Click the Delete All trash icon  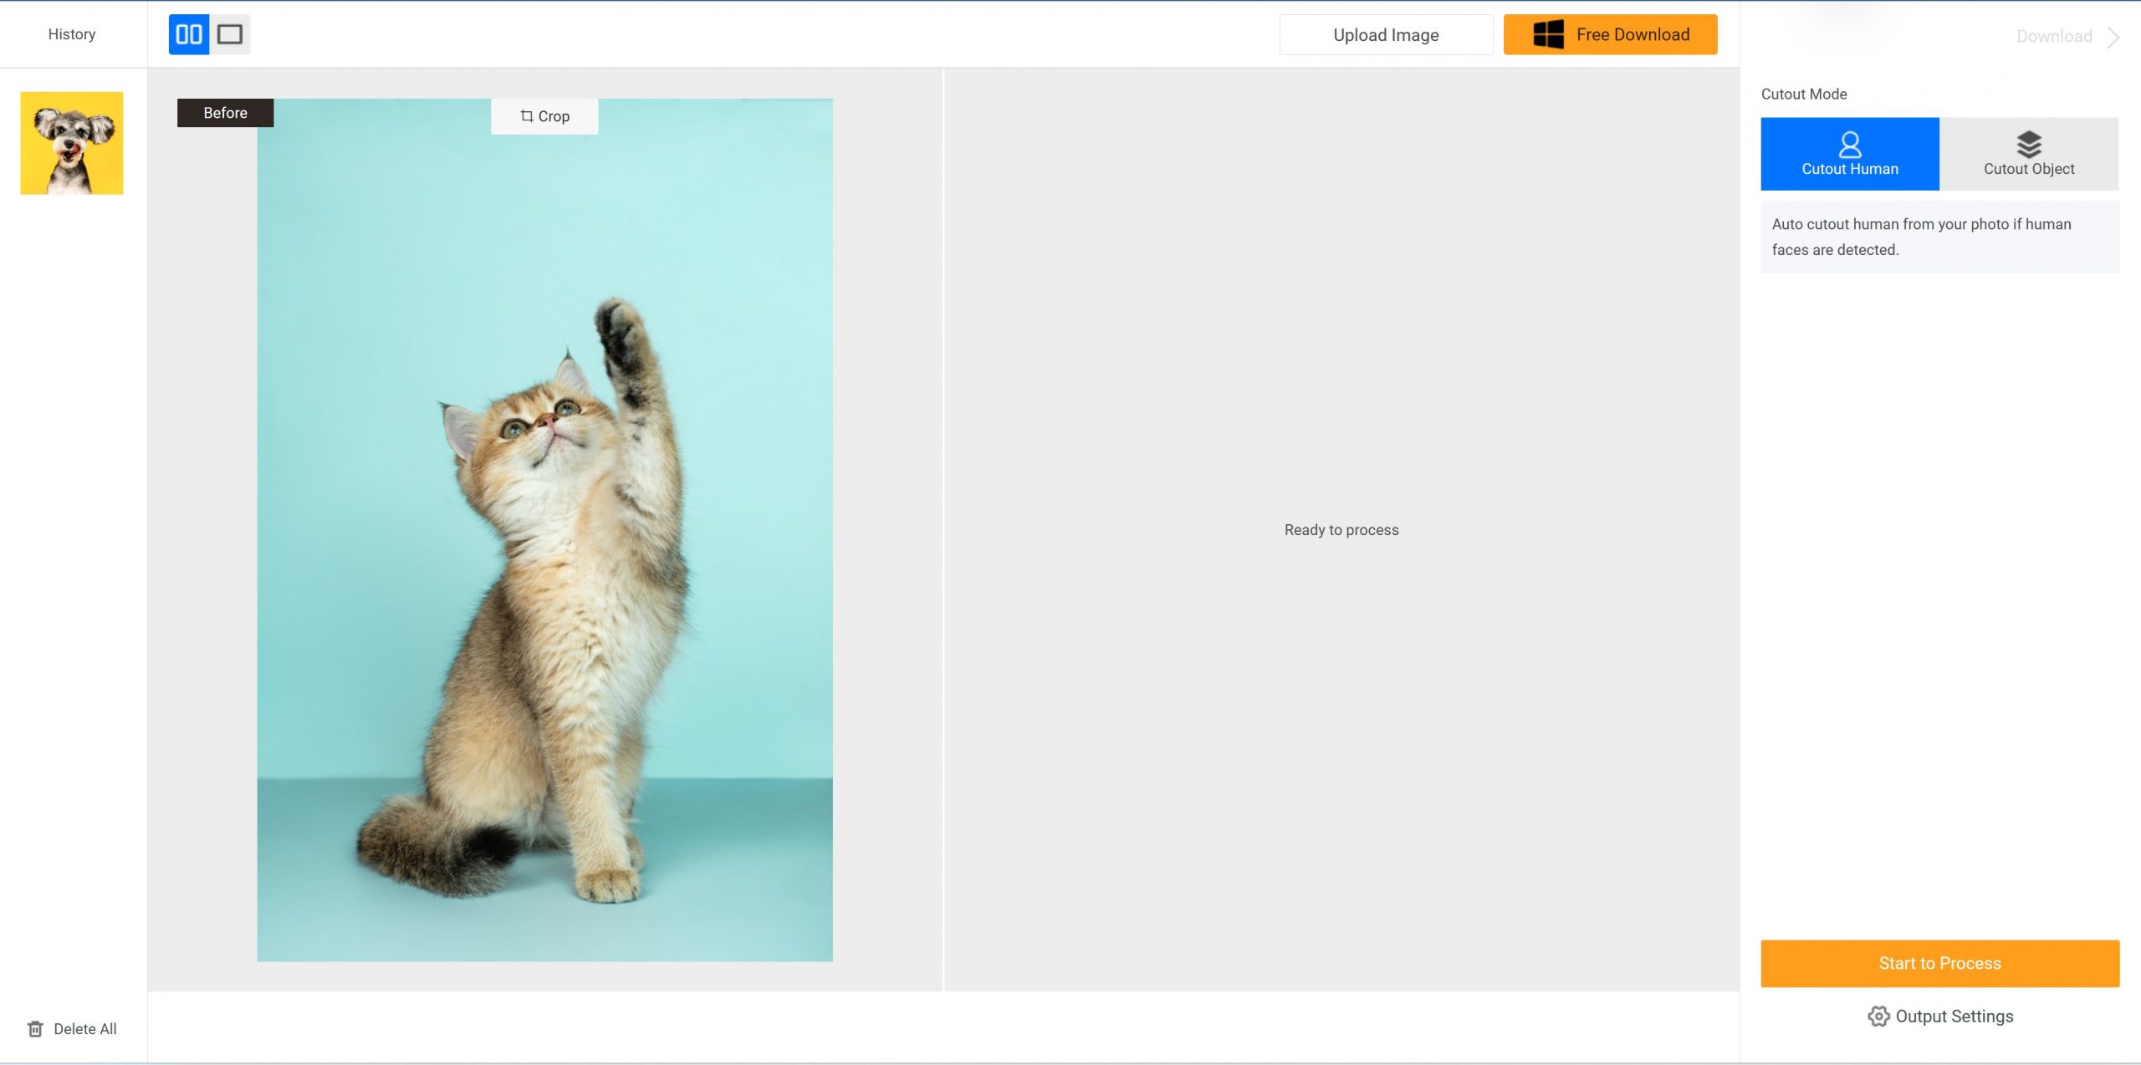(35, 1029)
